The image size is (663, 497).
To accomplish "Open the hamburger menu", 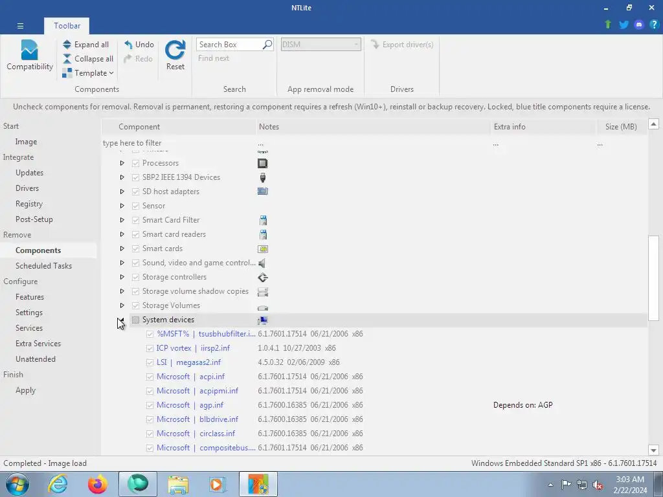I will click(x=20, y=26).
